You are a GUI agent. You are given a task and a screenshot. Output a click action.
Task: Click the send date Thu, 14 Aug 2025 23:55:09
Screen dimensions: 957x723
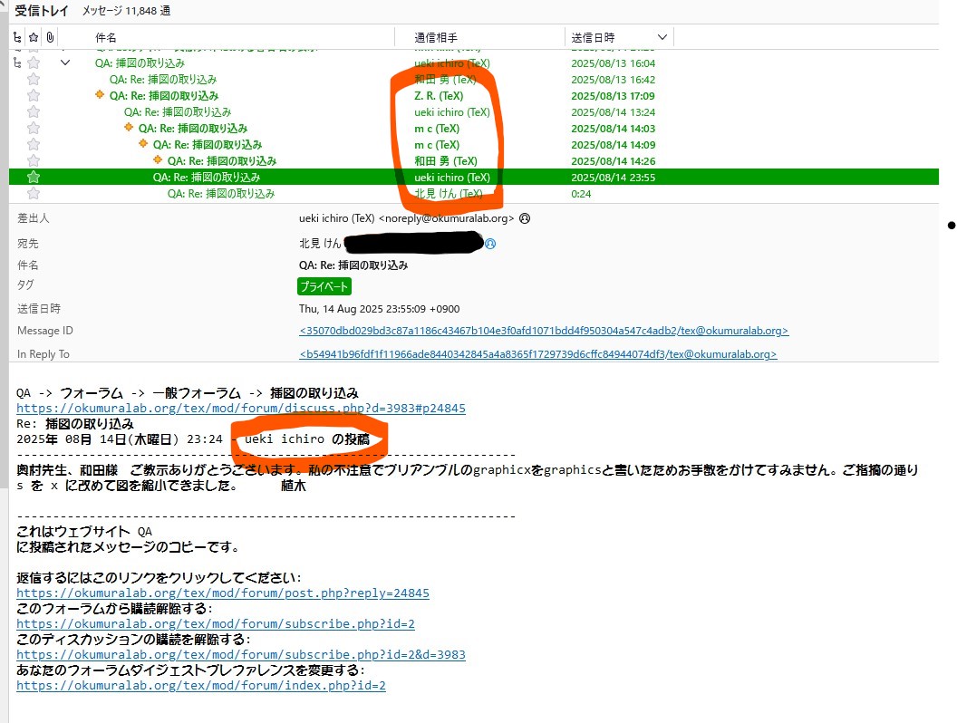click(379, 309)
